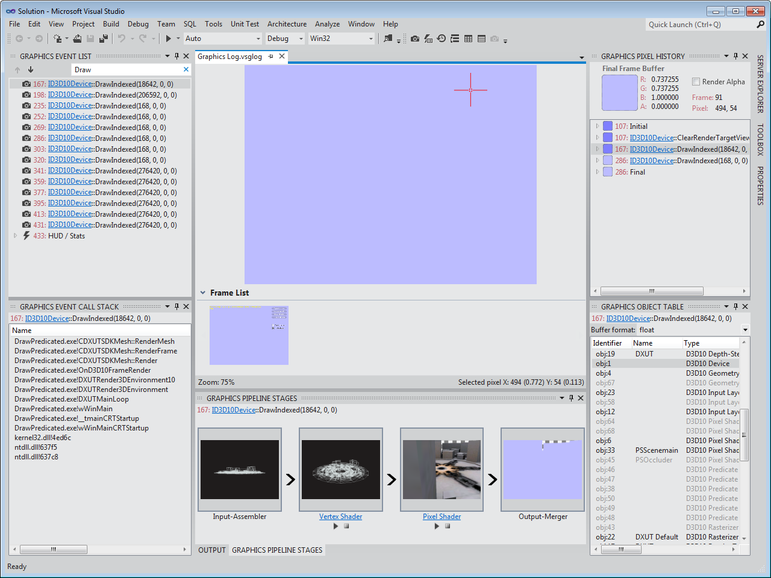The height and width of the screenshot is (578, 771).
Task: Pin the Graphics Event List panel
Action: coord(176,56)
